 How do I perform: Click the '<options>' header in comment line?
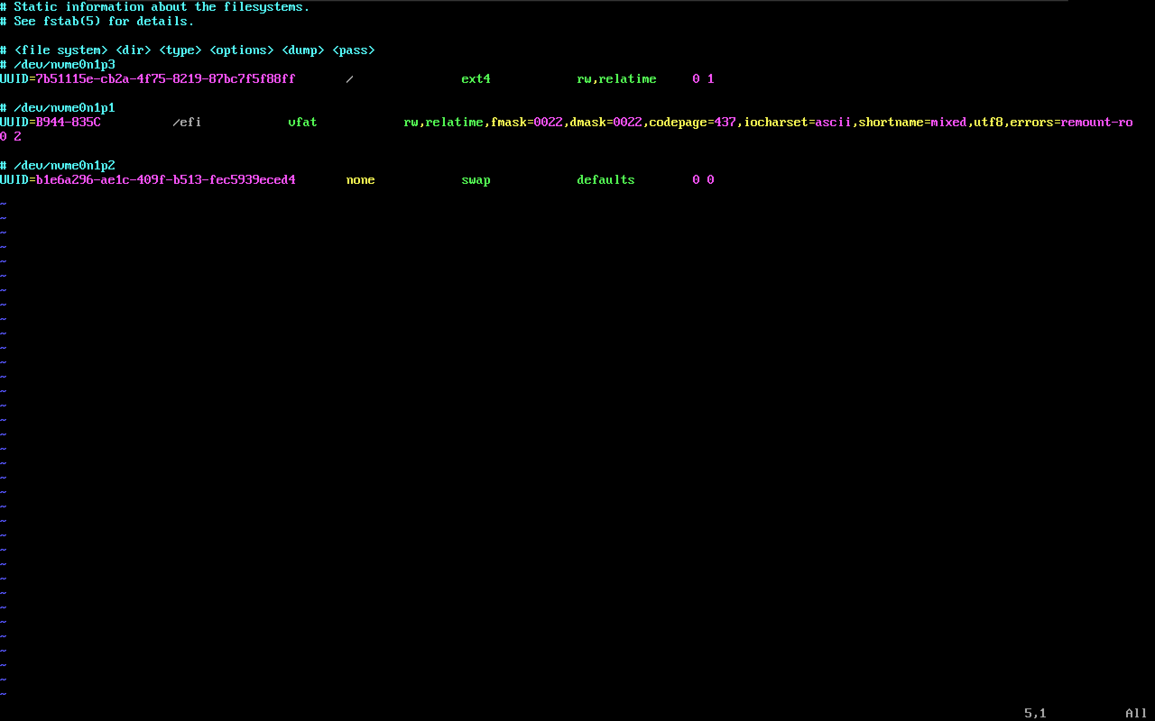[241, 50]
